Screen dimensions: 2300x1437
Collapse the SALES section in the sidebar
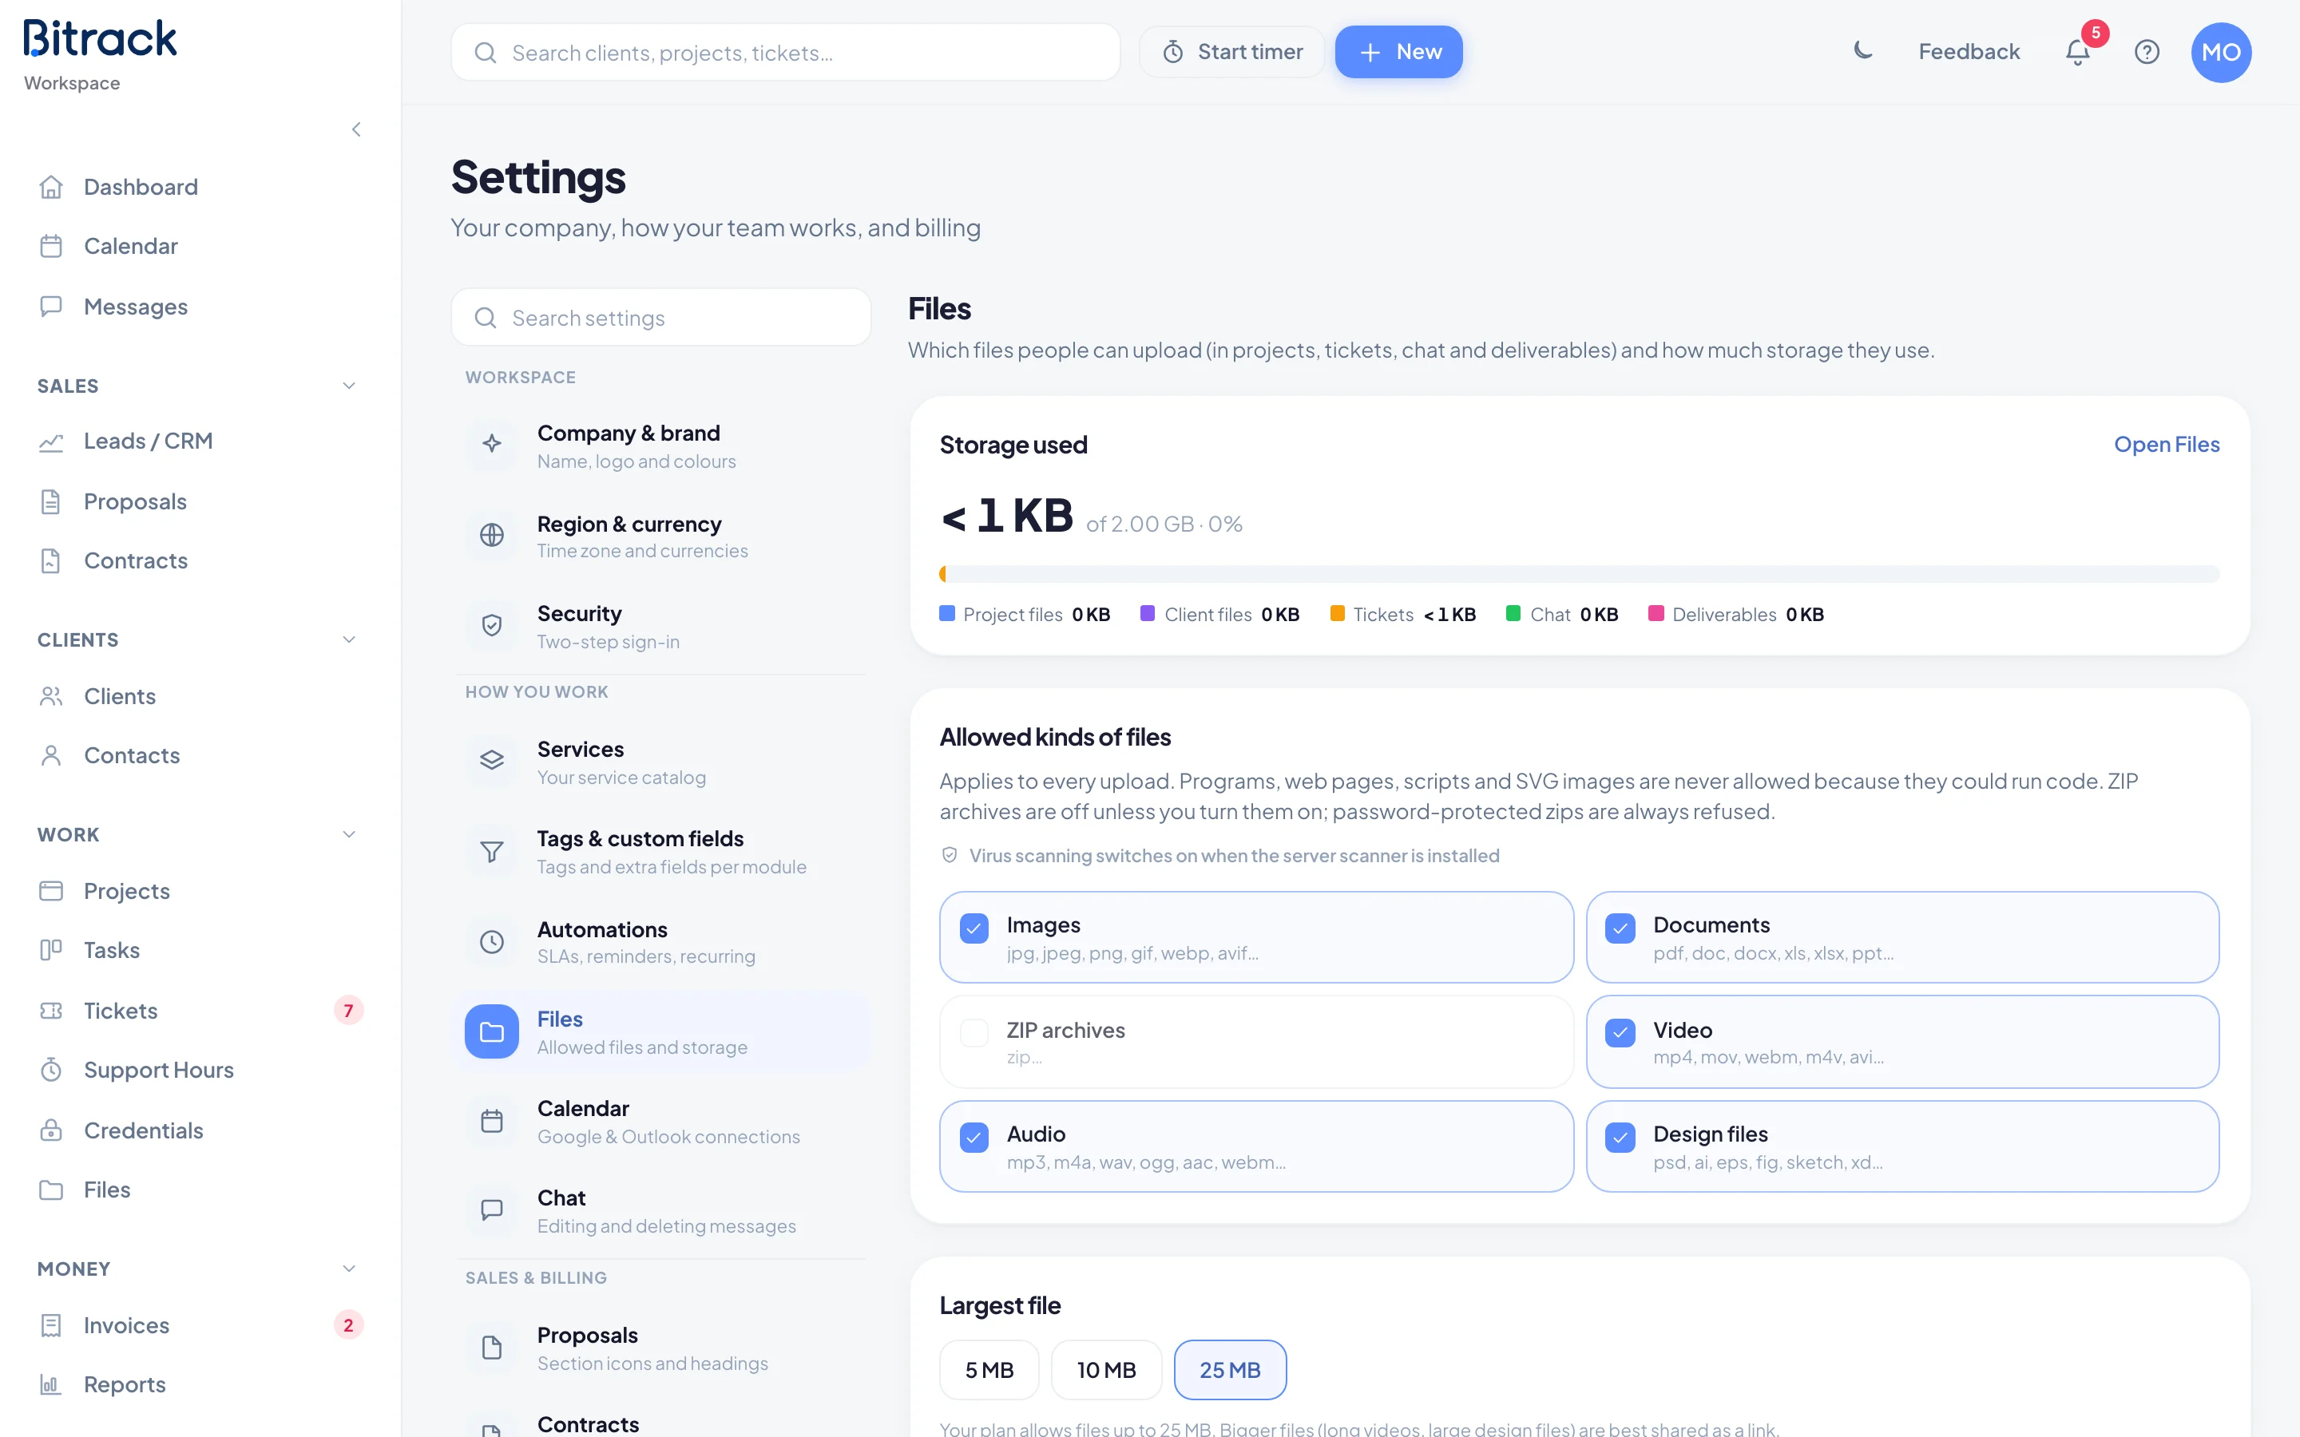pos(349,386)
